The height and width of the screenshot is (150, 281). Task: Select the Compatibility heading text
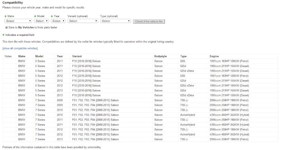(x=13, y=3)
